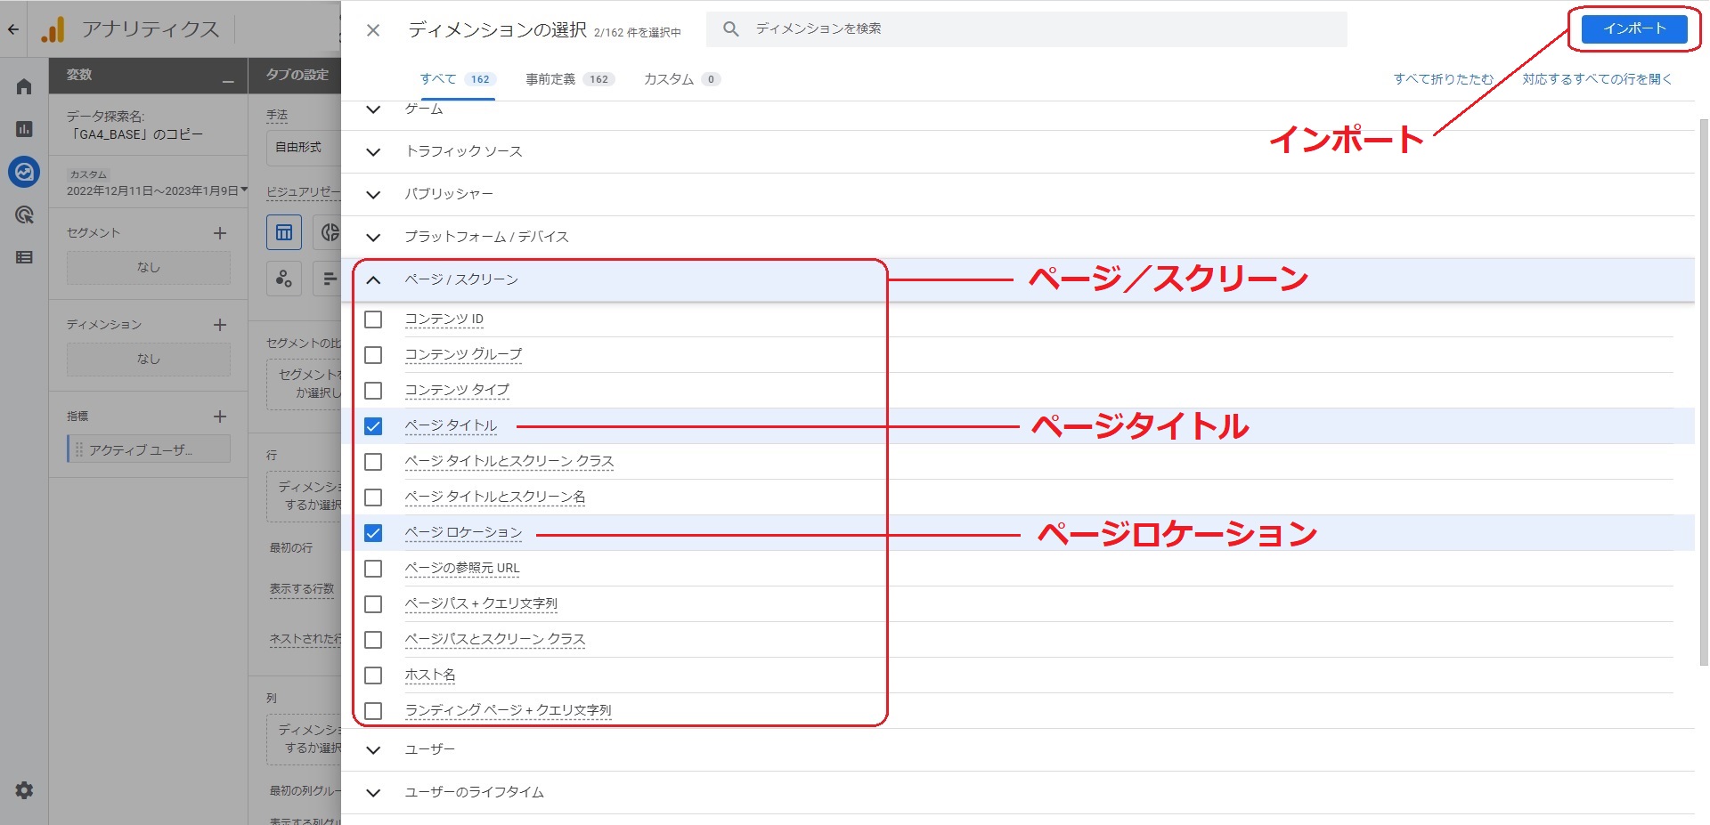The width and height of the screenshot is (1710, 825).
Task: Add a segment with plus icon
Action: click(x=220, y=233)
